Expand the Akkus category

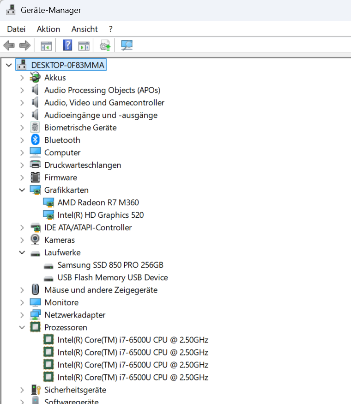(x=22, y=78)
